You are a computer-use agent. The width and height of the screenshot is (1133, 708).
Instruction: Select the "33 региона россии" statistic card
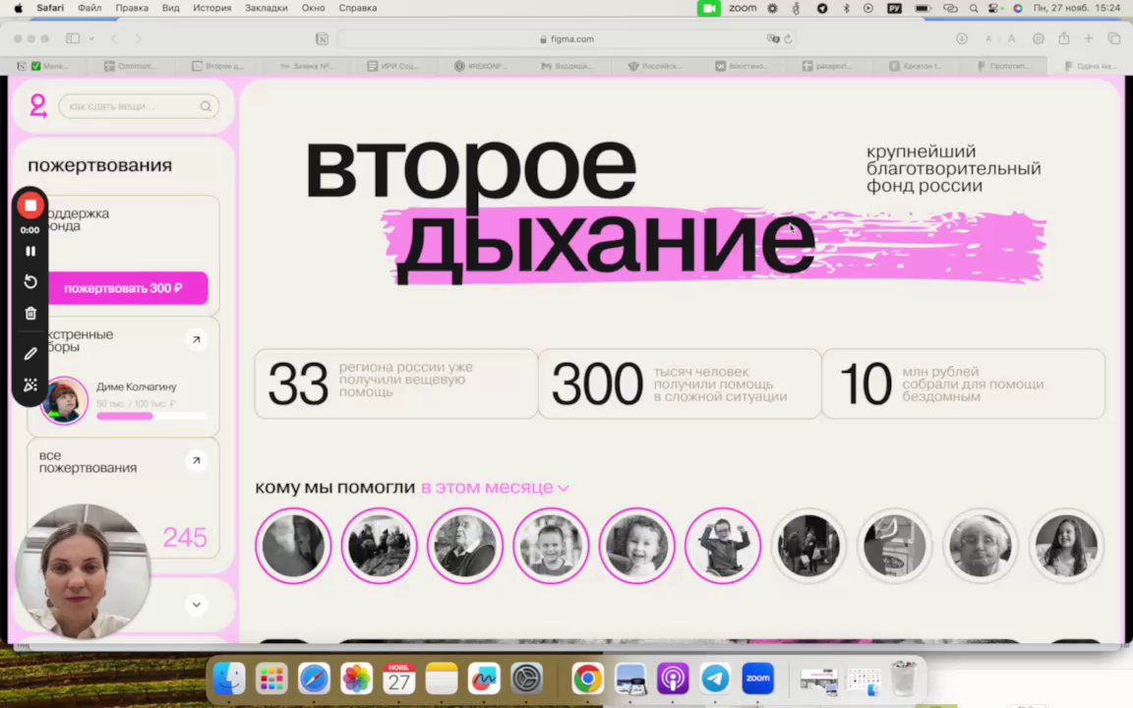(x=396, y=383)
